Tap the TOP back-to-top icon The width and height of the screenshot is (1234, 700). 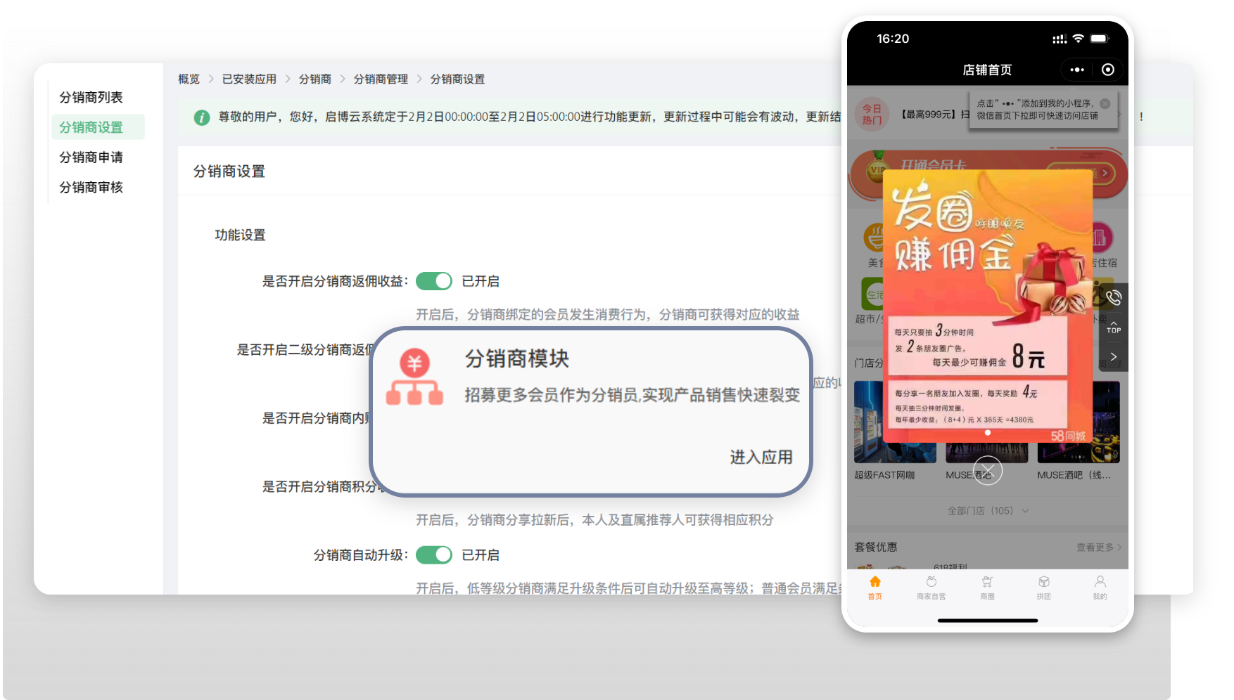(x=1113, y=327)
